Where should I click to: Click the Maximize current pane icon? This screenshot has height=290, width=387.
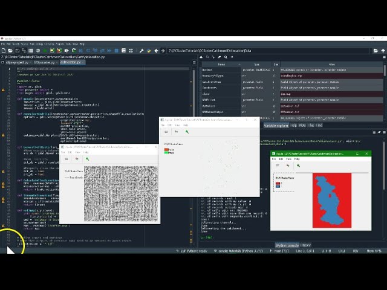(x=131, y=51)
